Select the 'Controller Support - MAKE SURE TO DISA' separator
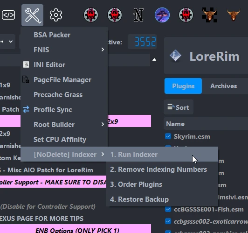 (53, 182)
